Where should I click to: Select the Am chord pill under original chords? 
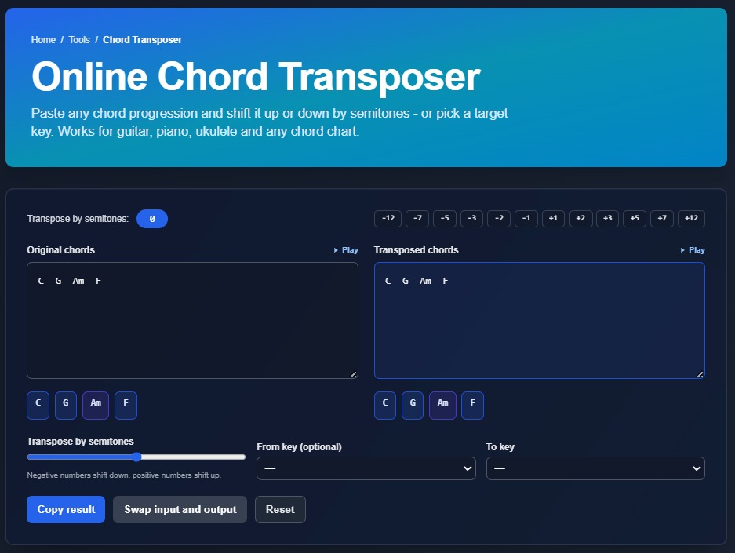tap(96, 405)
